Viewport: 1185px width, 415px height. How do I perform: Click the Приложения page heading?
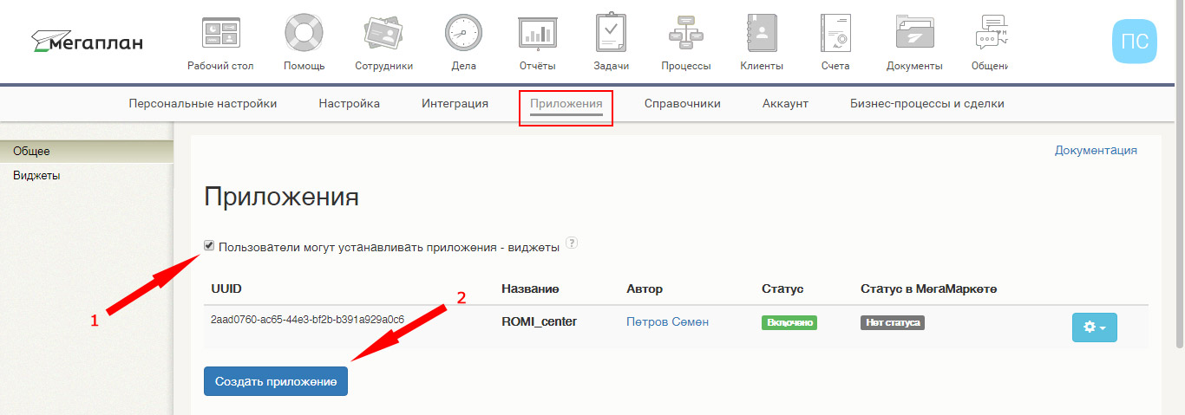coord(281,198)
